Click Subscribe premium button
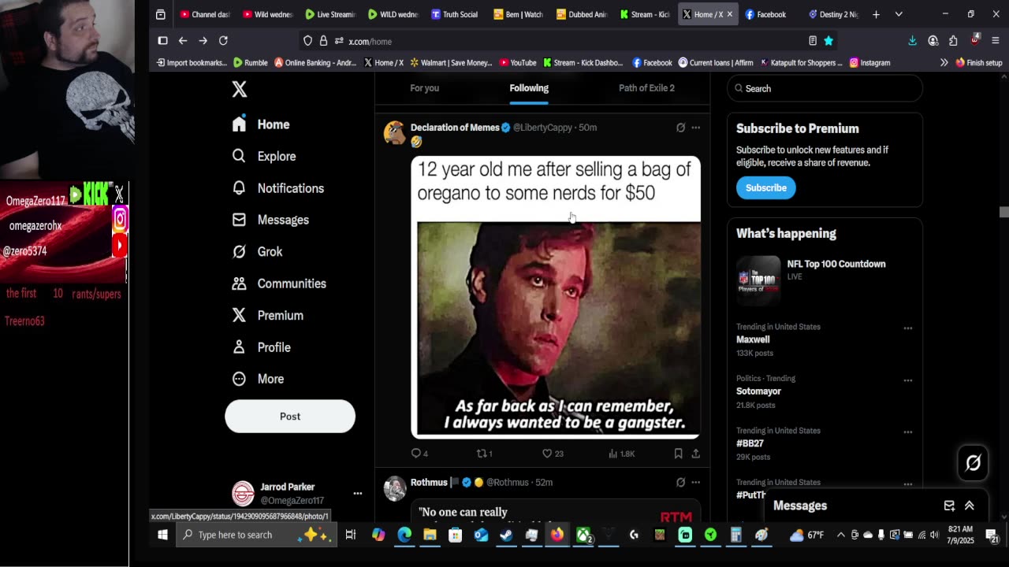 766,187
